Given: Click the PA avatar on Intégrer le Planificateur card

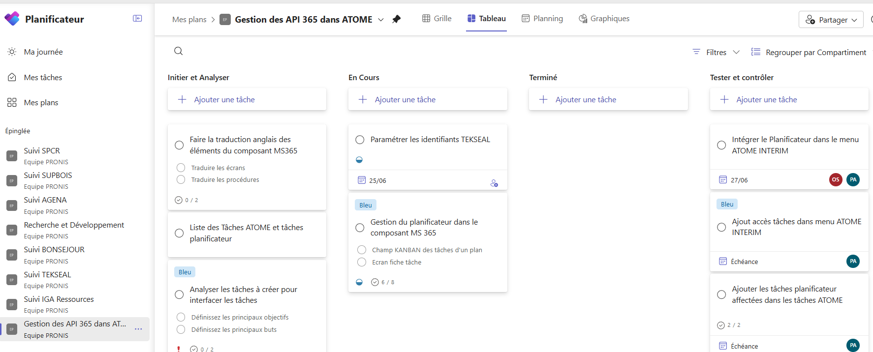Looking at the screenshot, I should pyautogui.click(x=853, y=179).
